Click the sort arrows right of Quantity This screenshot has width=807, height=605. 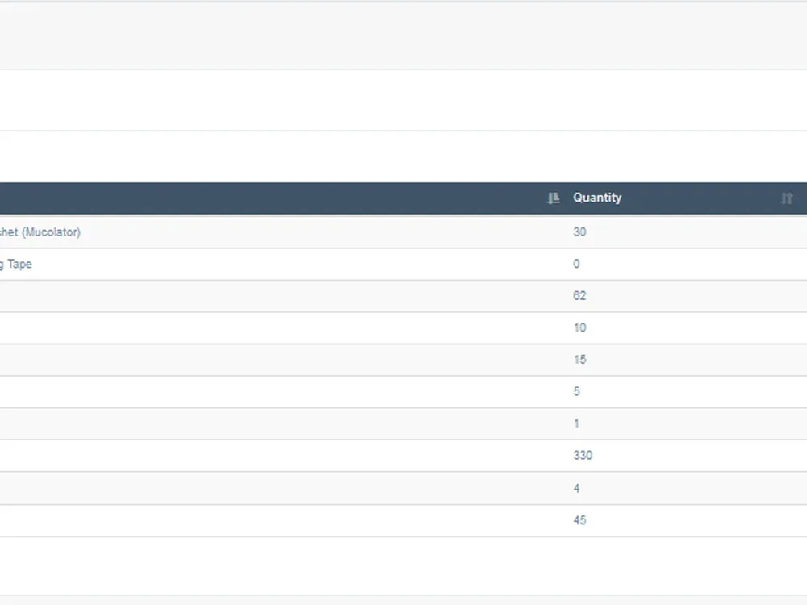[786, 198]
